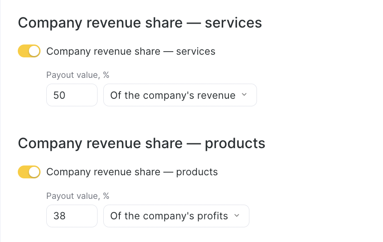383x242 pixels.
Task: Click the number 38 in the payout field
Action: (59, 216)
